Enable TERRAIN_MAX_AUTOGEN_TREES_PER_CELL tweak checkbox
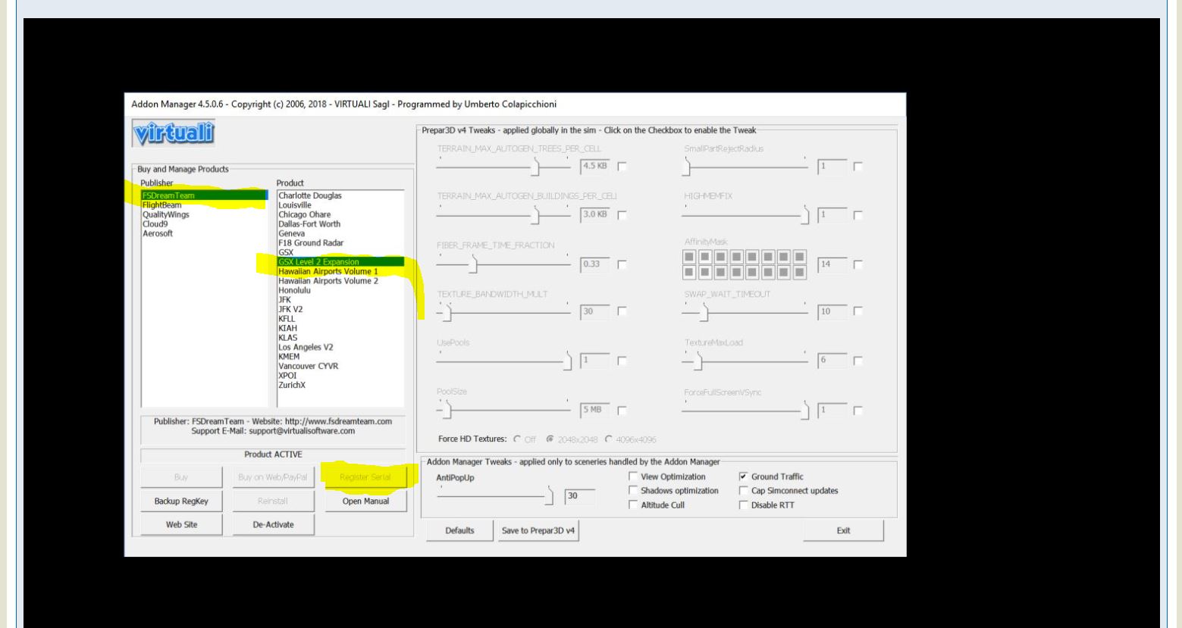Image resolution: width=1182 pixels, height=628 pixels. [622, 166]
